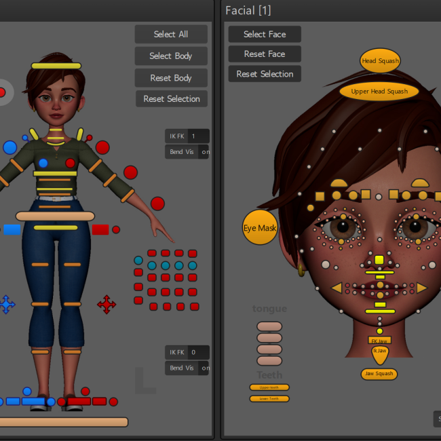
Task: Select the topmost tongue pill control
Action: point(269,326)
